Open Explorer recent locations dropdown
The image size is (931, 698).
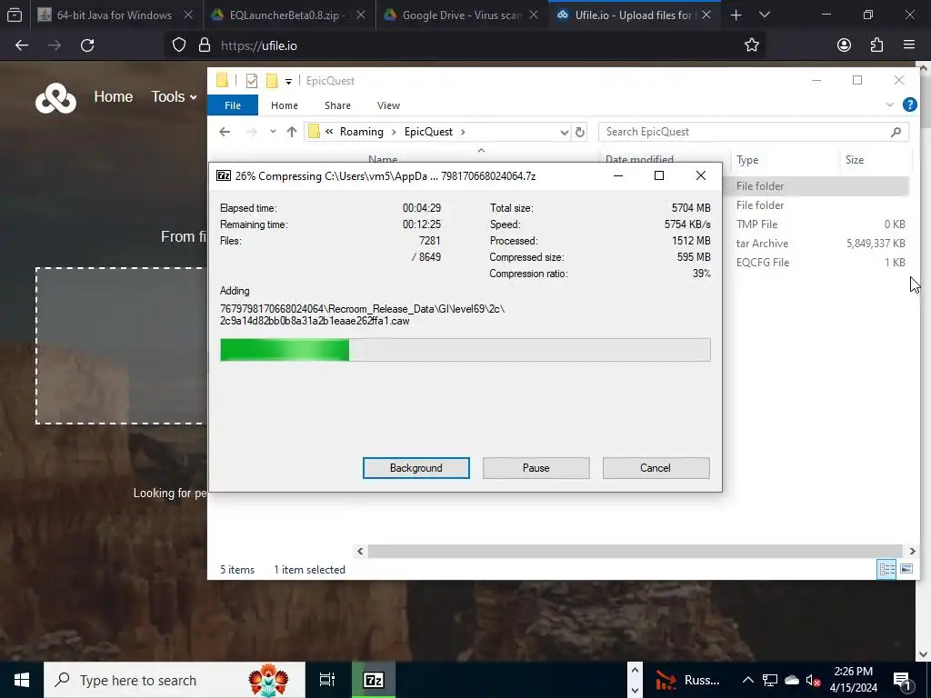tap(273, 132)
